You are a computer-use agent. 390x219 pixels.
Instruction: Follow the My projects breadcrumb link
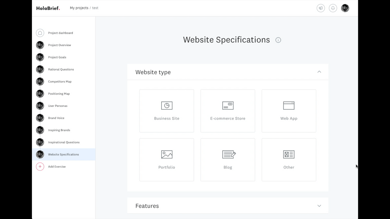pos(79,8)
